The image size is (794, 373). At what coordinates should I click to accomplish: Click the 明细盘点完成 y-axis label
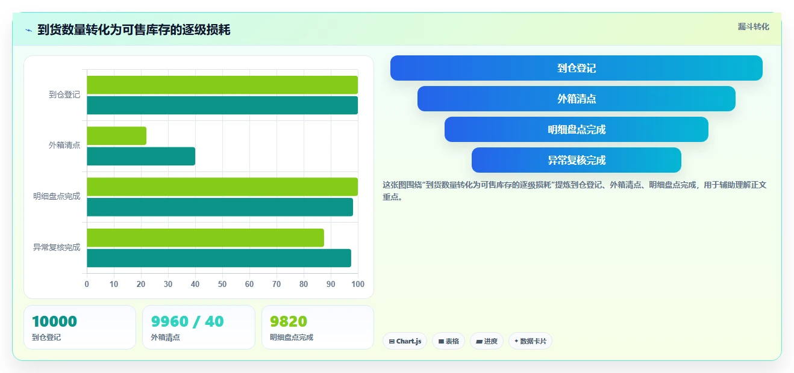tap(57, 196)
